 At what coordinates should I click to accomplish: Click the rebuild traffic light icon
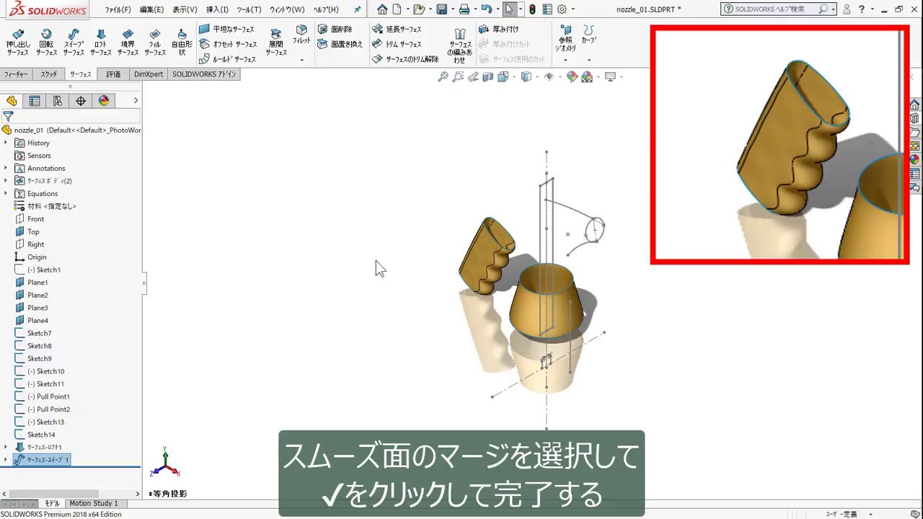(532, 9)
